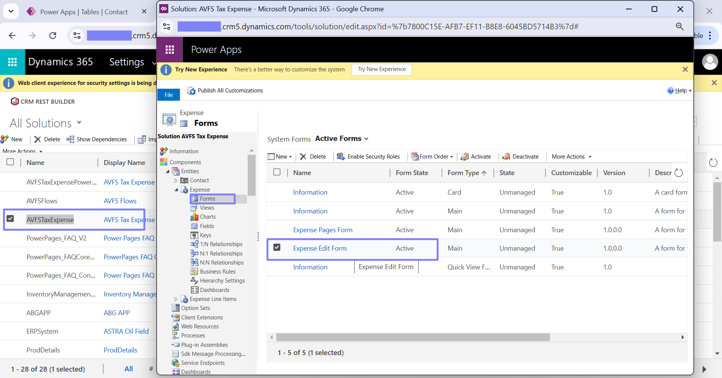Sort forms grid by Name column header

tap(302, 173)
